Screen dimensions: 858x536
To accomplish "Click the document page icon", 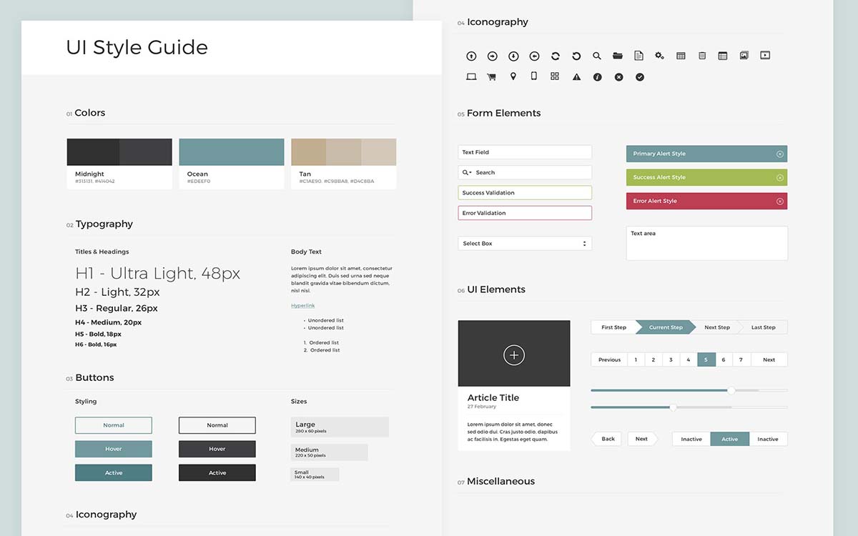I will (639, 56).
